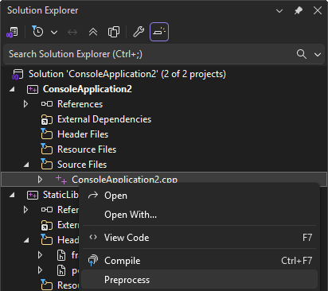
Task: Open the pending changes filter dropdown arrow
Action: [54, 33]
